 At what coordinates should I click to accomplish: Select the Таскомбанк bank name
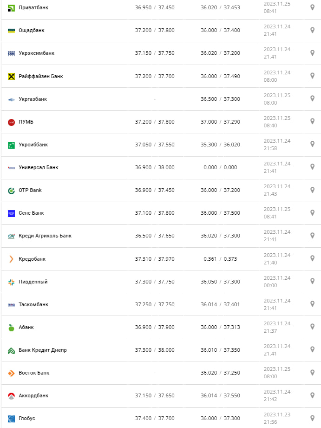tap(33, 305)
